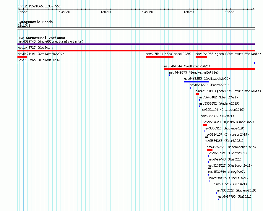The image size is (263, 211).
Task: Open nsv6099048 (Wu2021) variant
Action: 225,159
